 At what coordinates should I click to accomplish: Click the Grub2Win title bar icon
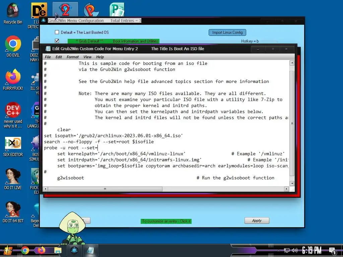point(44,20)
